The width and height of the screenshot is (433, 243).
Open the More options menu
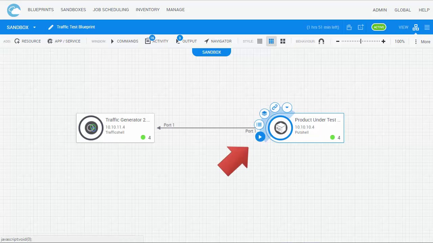pos(422,42)
